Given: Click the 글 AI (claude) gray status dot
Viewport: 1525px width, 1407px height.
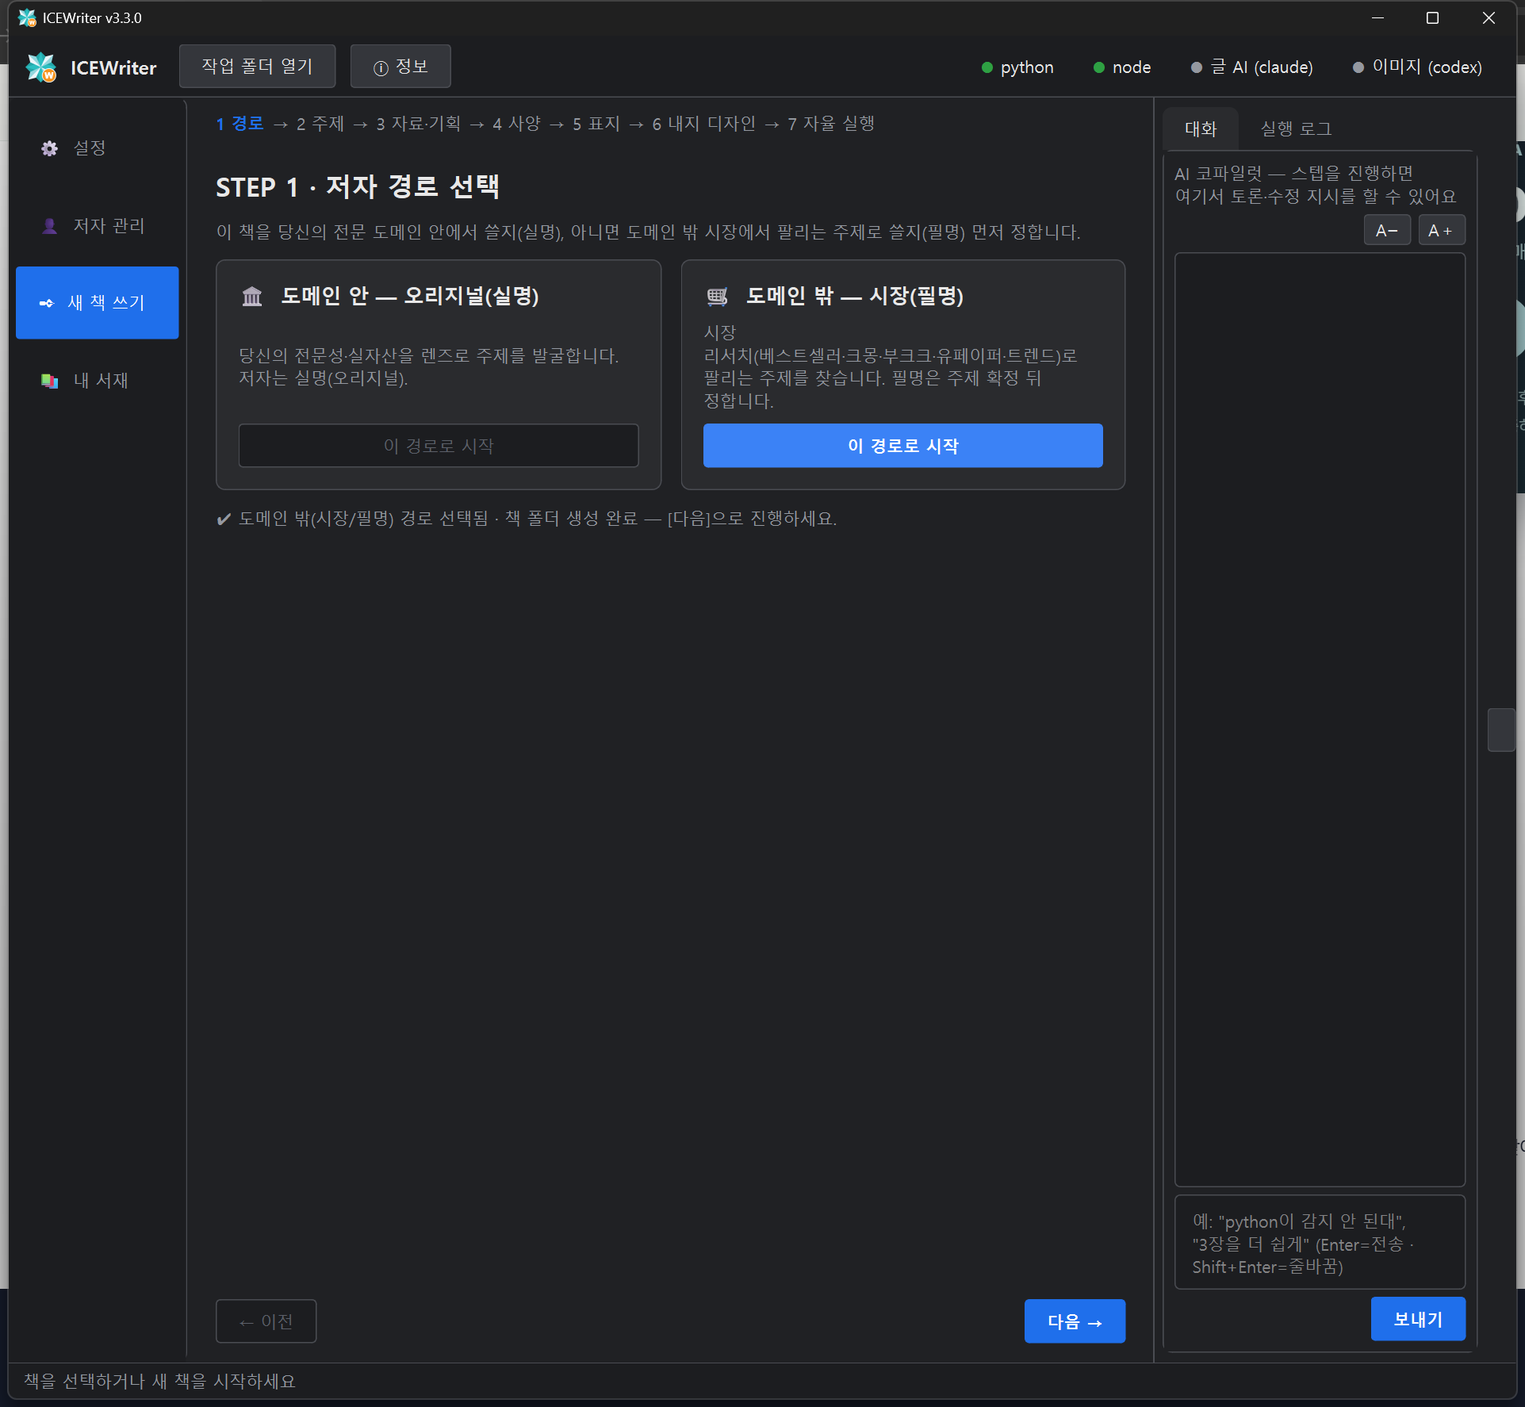Looking at the screenshot, I should click(x=1197, y=67).
